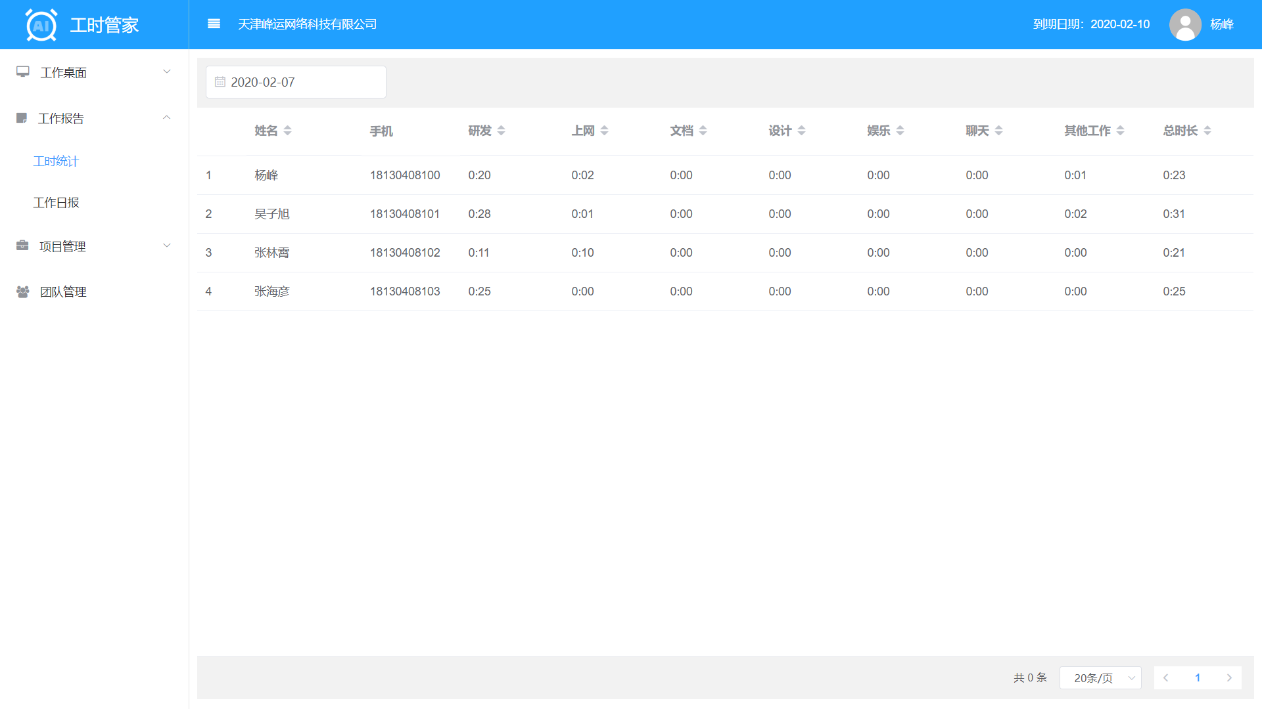Sort table by 研发 column arrows

pos(501,131)
